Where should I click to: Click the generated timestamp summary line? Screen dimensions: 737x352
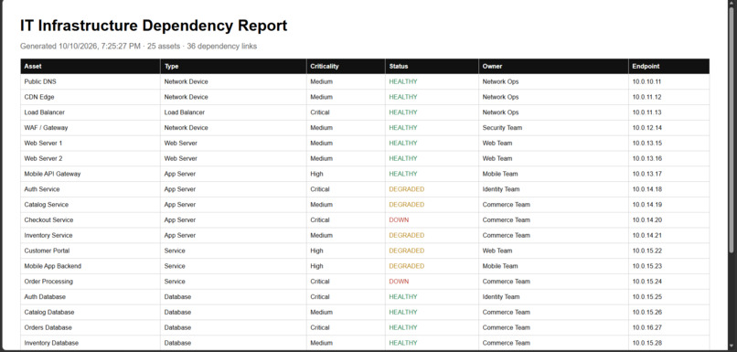pos(138,46)
